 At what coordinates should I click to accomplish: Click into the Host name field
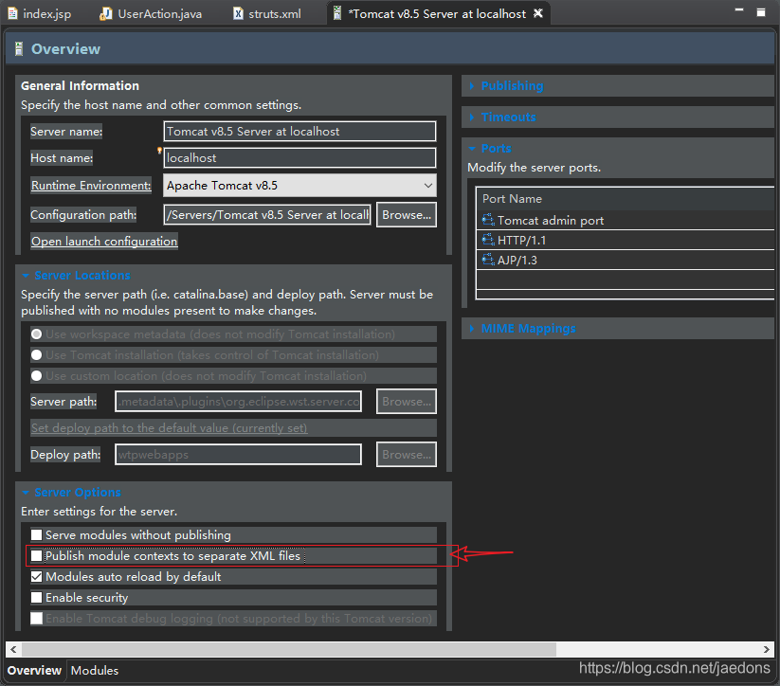point(299,158)
